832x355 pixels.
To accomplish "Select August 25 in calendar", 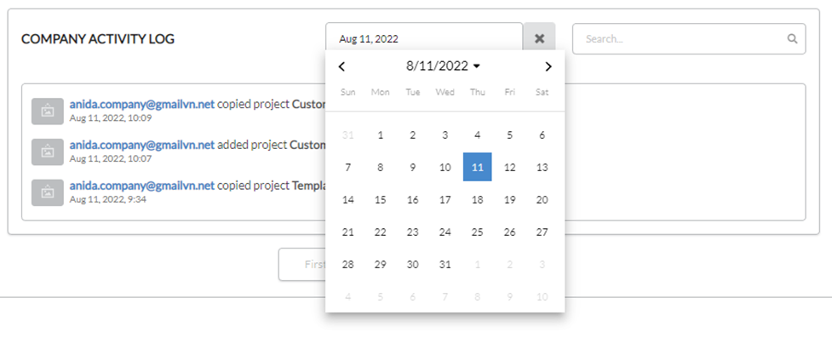I will coord(478,232).
